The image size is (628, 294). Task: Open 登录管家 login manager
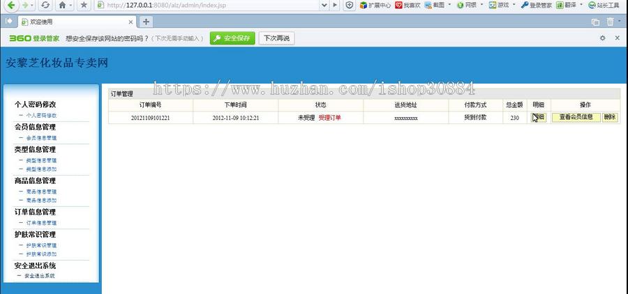pos(537,5)
